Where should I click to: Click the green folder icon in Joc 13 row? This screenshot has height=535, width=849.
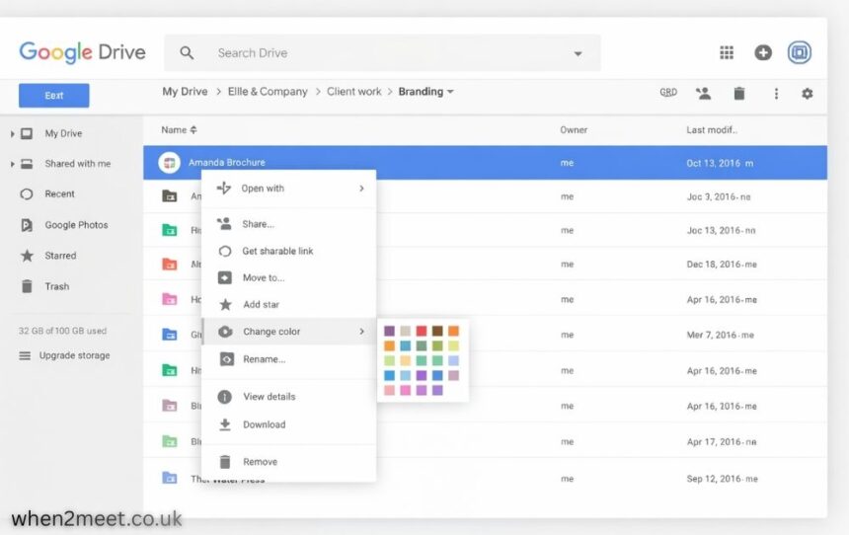(170, 230)
